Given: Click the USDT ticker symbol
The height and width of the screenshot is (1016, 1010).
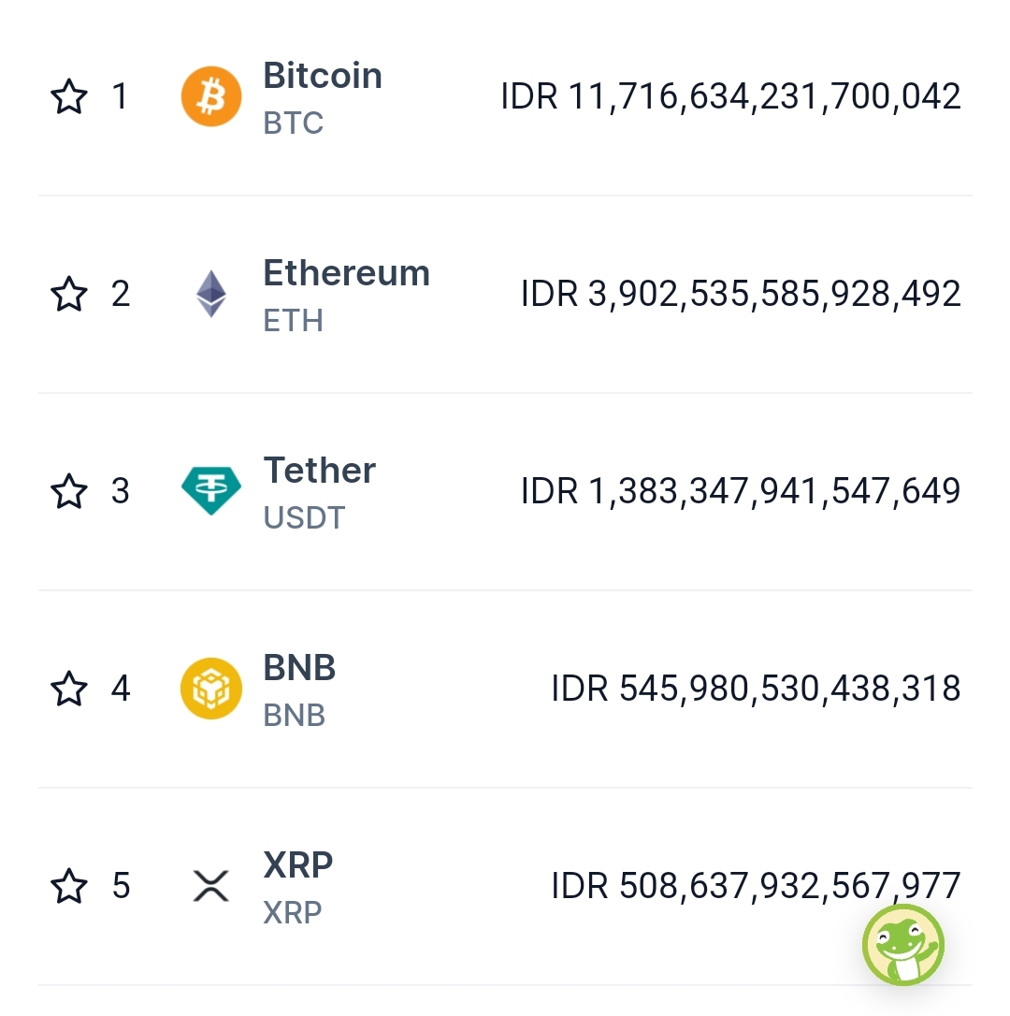Looking at the screenshot, I should (x=304, y=517).
